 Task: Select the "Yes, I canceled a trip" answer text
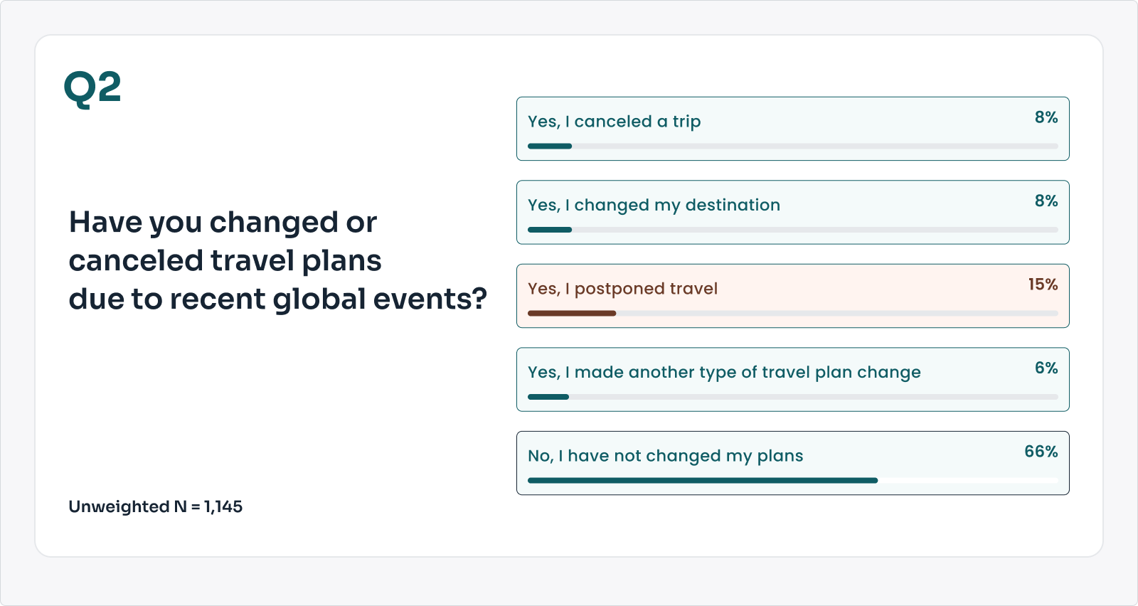pos(614,122)
